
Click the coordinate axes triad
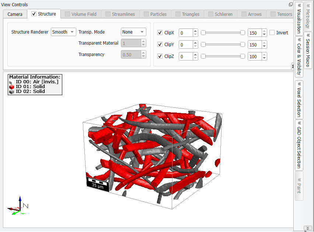pos(18,206)
